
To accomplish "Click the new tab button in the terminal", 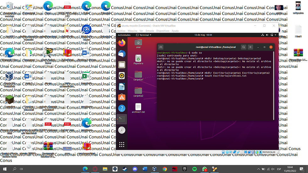I will point(161,47).
